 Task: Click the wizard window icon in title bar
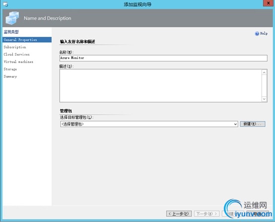tap(5, 4)
